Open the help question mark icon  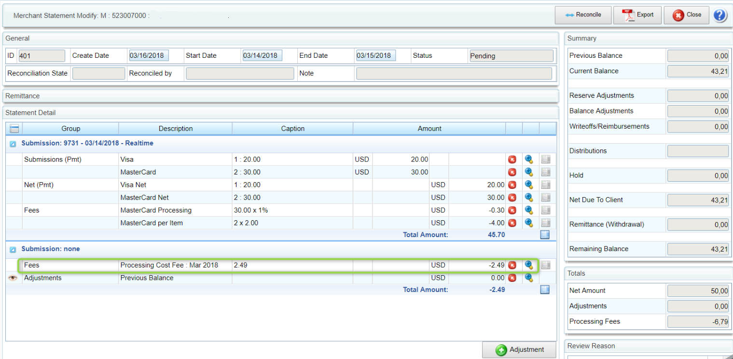(719, 15)
